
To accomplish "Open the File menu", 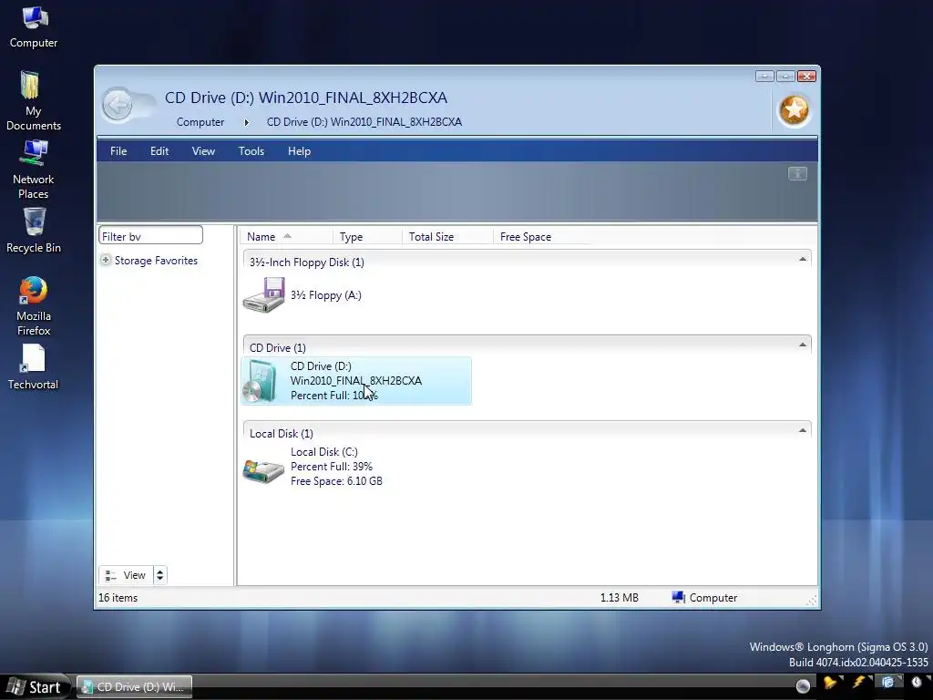I will click(x=118, y=151).
